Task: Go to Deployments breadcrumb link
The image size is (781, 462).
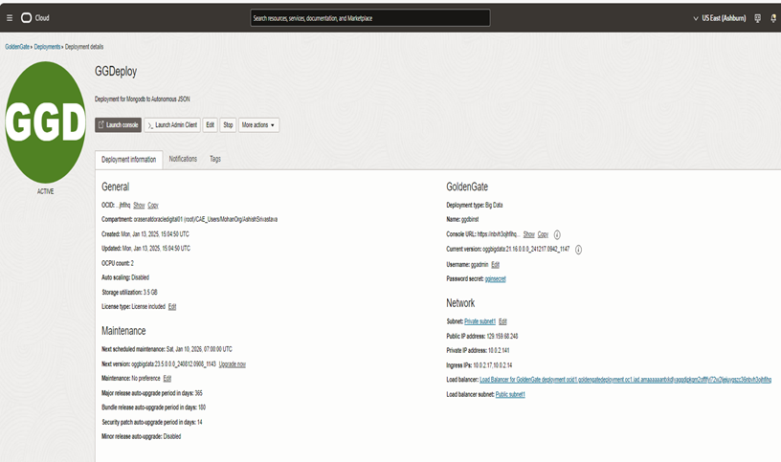Action: [x=47, y=47]
